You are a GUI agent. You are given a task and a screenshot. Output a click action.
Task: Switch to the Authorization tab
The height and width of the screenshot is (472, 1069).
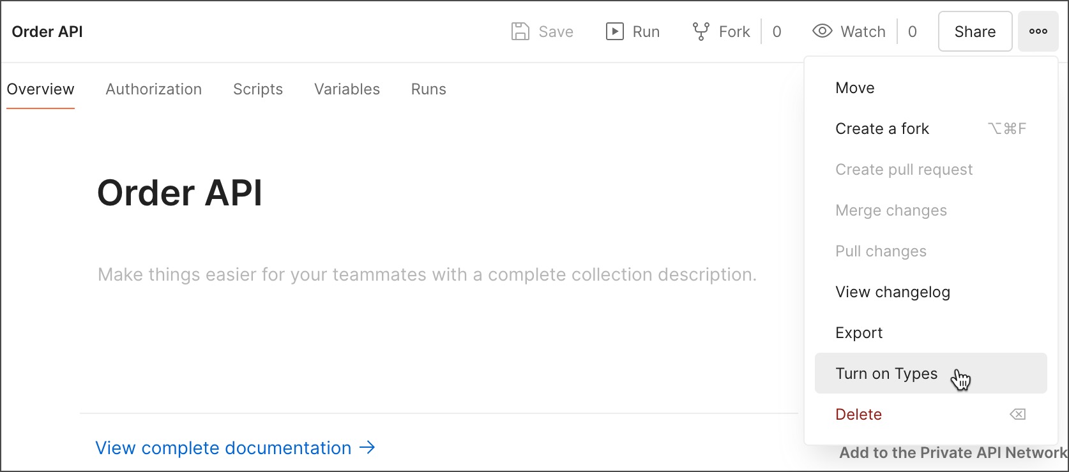[x=153, y=89]
